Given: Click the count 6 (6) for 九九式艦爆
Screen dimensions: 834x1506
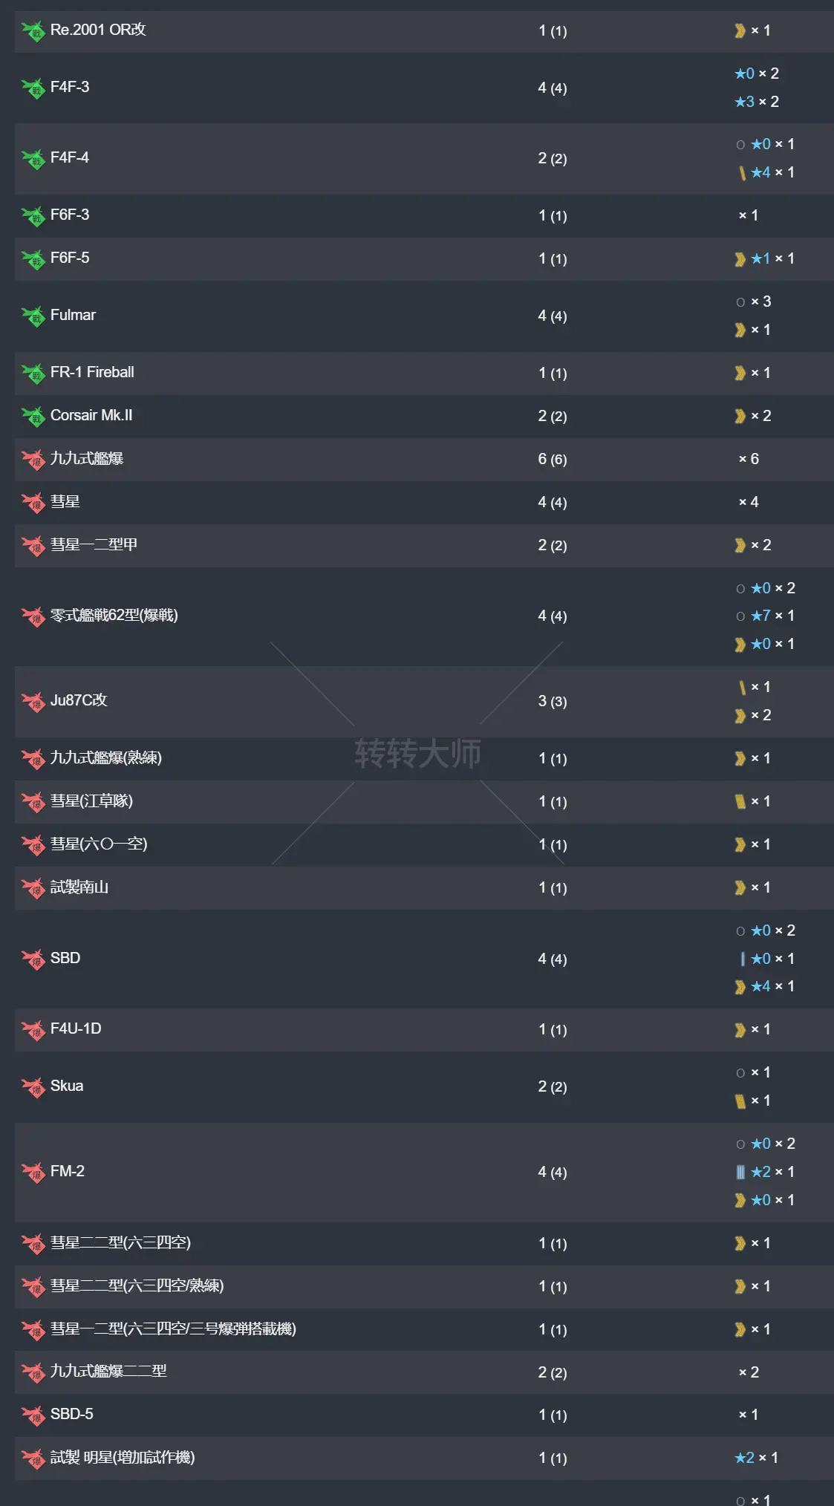Looking at the screenshot, I should (550, 459).
